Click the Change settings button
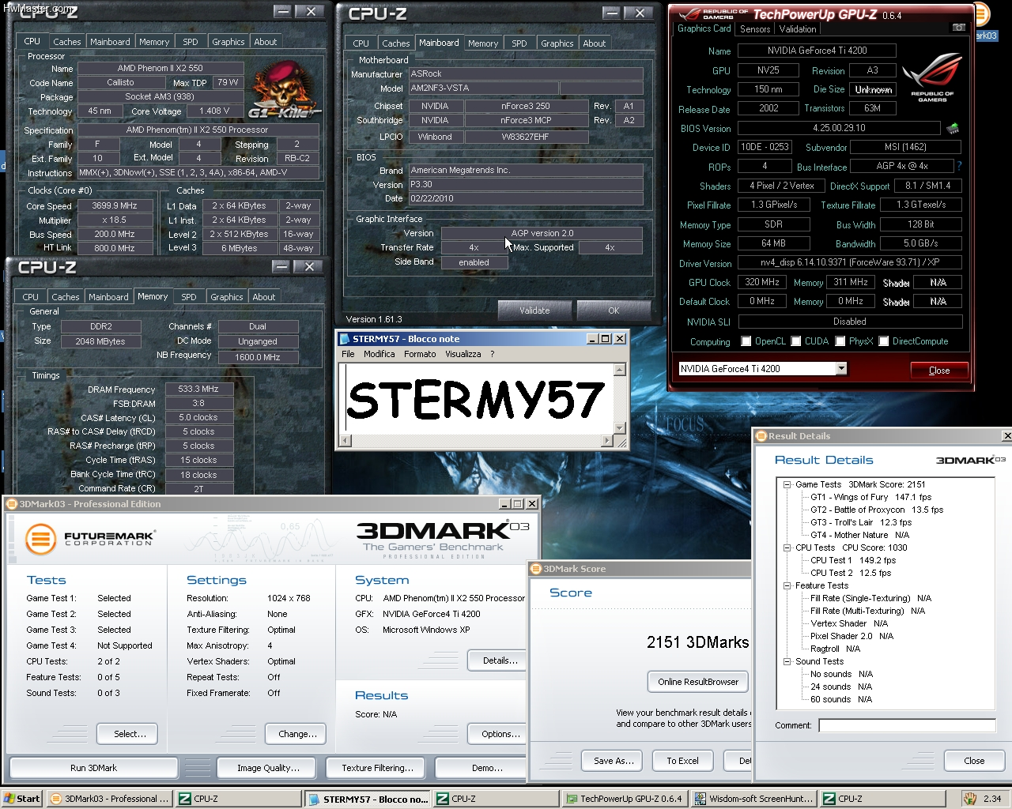 296,734
